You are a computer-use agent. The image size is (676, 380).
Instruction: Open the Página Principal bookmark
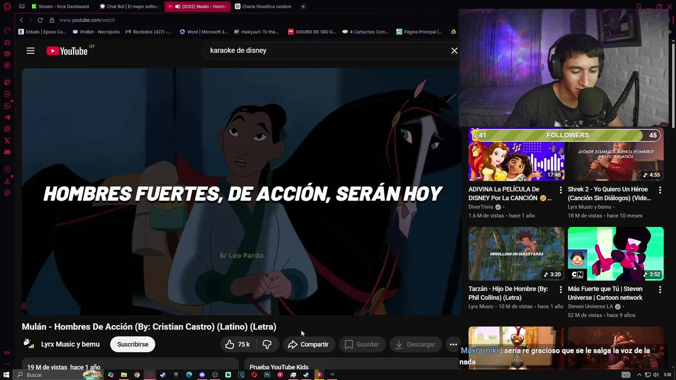420,32
